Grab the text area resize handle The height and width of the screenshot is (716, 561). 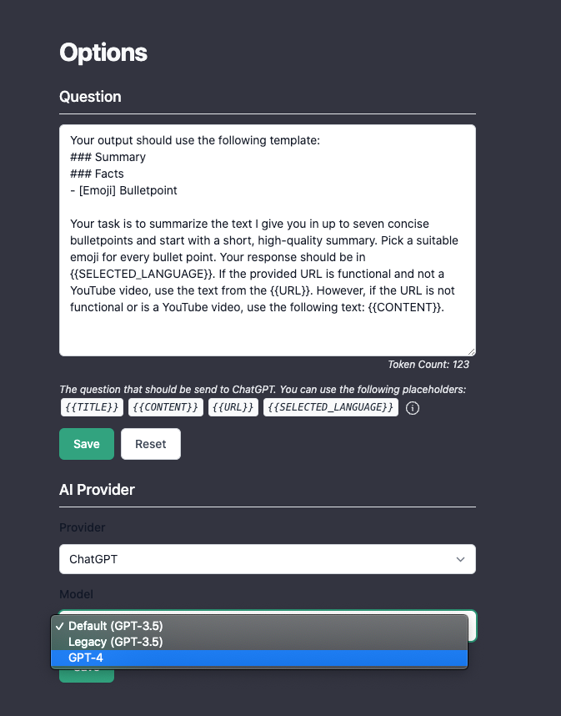point(471,351)
